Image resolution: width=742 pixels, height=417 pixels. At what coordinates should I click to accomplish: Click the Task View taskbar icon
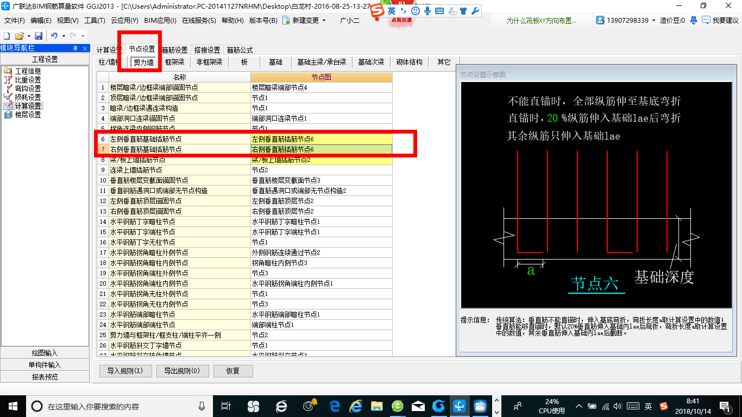click(x=226, y=406)
